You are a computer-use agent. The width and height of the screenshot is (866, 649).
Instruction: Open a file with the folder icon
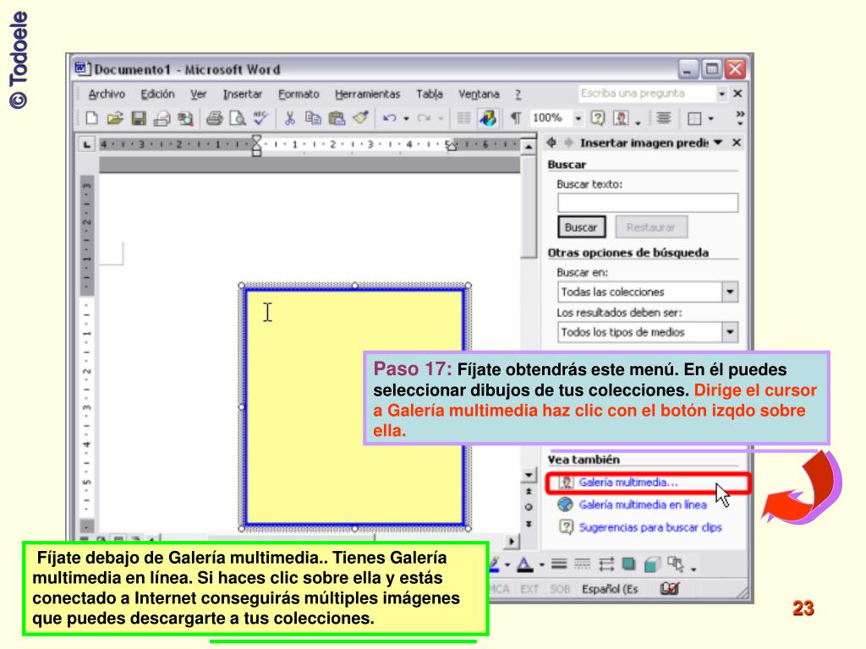pyautogui.click(x=115, y=118)
